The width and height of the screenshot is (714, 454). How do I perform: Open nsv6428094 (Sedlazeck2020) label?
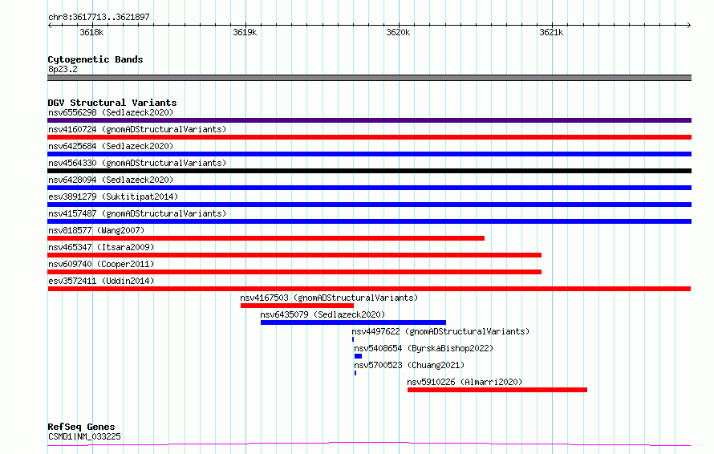(x=111, y=180)
